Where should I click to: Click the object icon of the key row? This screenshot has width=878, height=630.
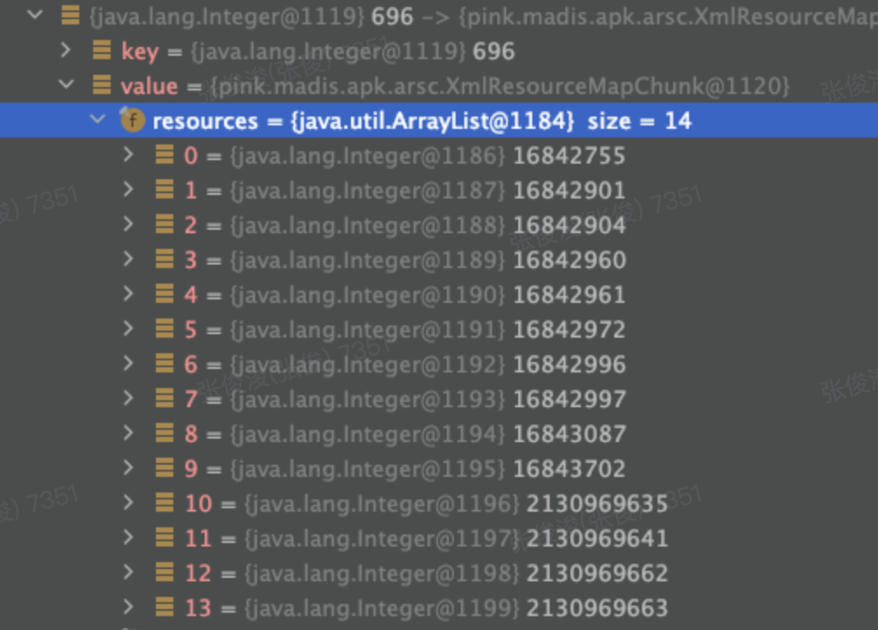click(x=101, y=50)
